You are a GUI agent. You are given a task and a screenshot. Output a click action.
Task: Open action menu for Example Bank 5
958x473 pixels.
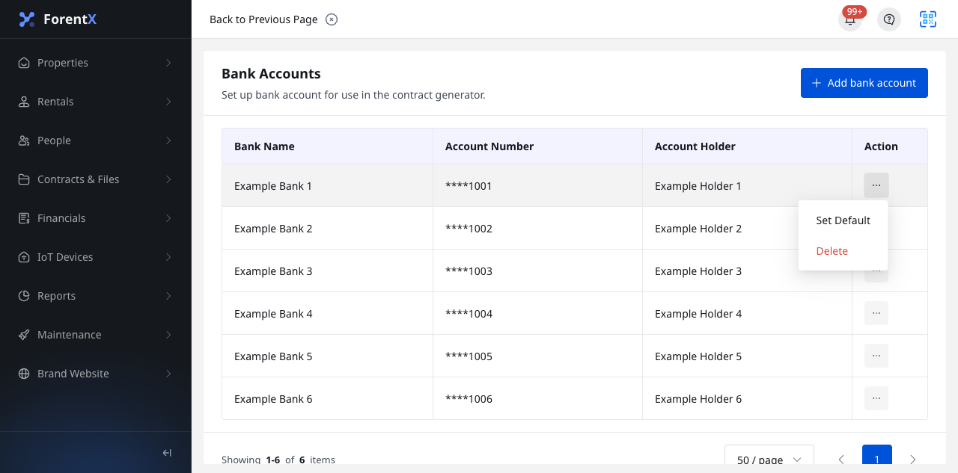pos(876,356)
